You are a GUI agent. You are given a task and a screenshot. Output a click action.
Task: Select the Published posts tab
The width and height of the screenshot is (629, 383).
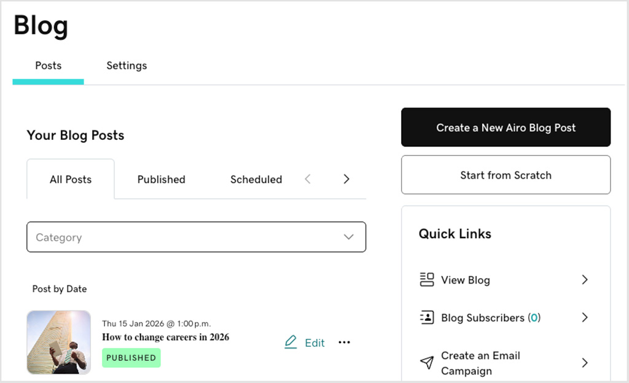(x=161, y=179)
